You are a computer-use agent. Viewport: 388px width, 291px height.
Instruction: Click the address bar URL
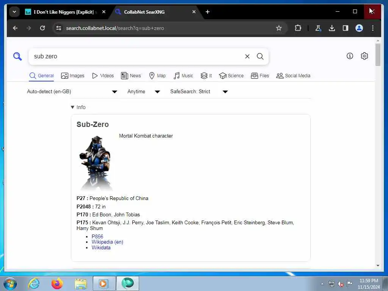click(115, 28)
